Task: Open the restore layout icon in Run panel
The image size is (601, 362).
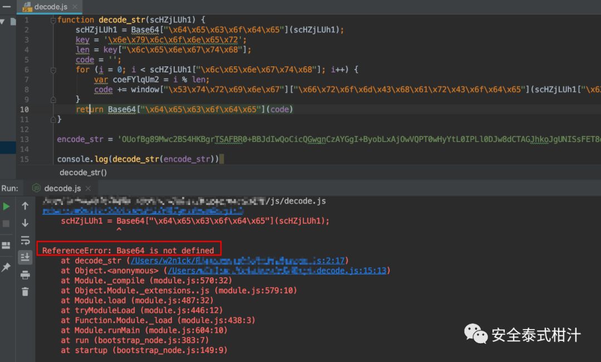Action: [6, 245]
